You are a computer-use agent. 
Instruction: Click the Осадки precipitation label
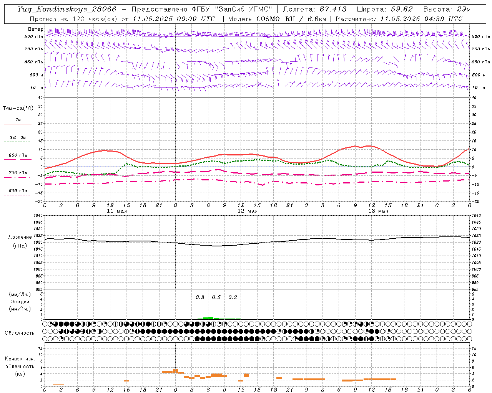click(20, 302)
